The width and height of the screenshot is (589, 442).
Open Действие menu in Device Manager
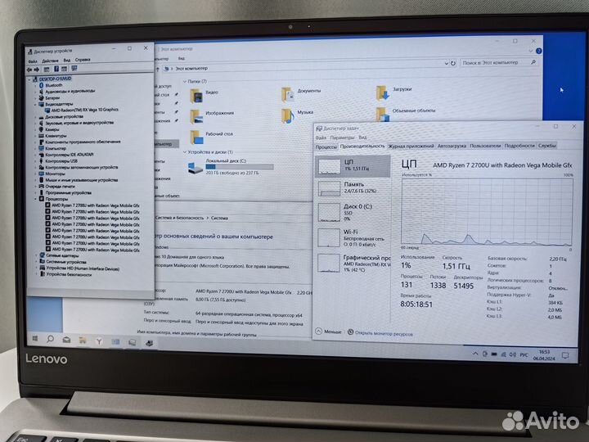pos(50,61)
